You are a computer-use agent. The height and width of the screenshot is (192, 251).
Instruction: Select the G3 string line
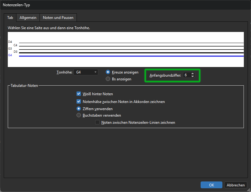tap(131, 50)
